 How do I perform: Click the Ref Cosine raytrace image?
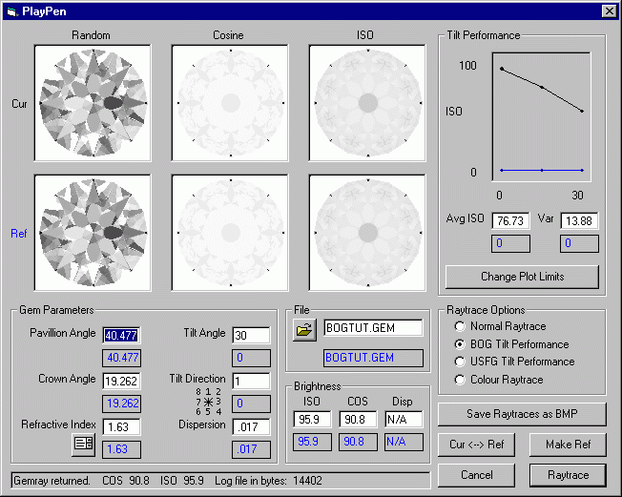230,233
